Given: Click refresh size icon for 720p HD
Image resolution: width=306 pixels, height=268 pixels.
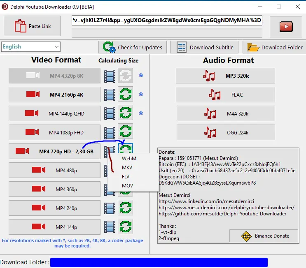Looking at the screenshot, I should (x=126, y=149).
